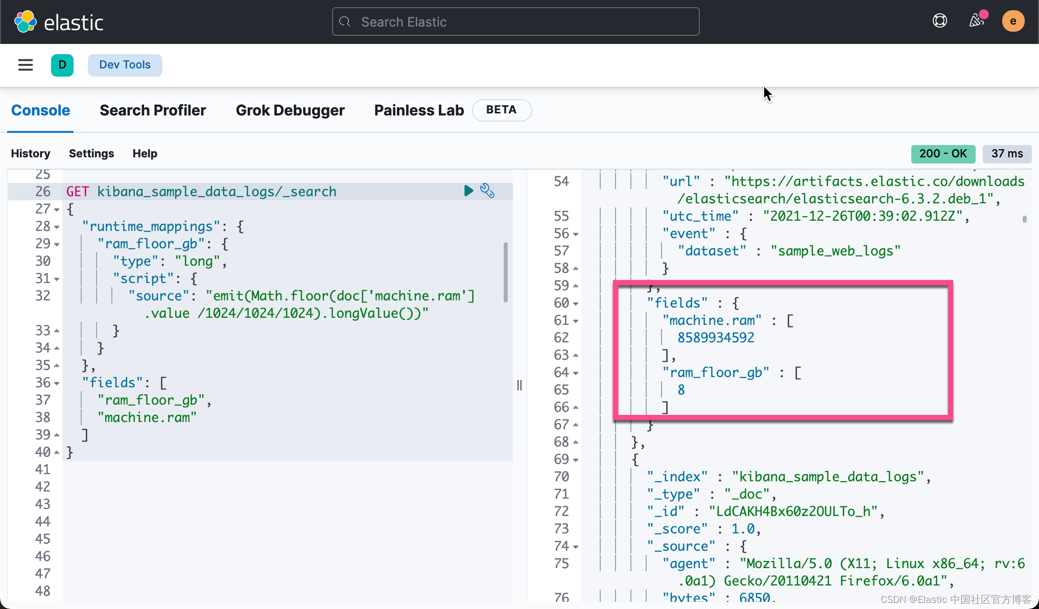Run the kibana_sample_data_logs search request
1039x609 pixels.
click(x=468, y=191)
